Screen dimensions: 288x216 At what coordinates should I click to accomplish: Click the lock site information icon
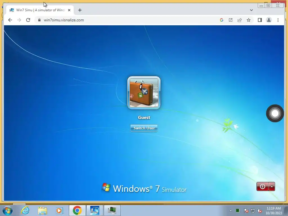[39, 20]
